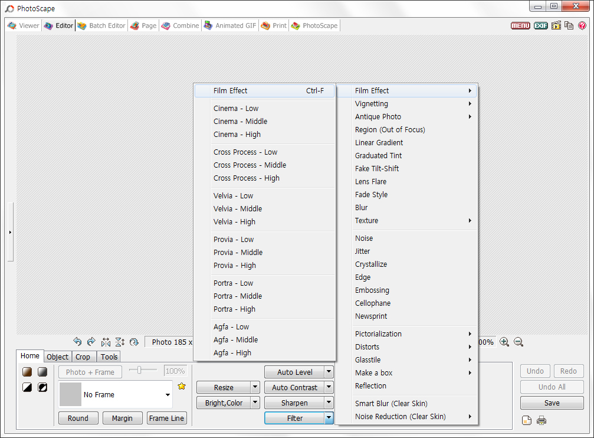Viewport: 594px width, 438px height.
Task: Open the No Frame combo box
Action: click(x=116, y=394)
